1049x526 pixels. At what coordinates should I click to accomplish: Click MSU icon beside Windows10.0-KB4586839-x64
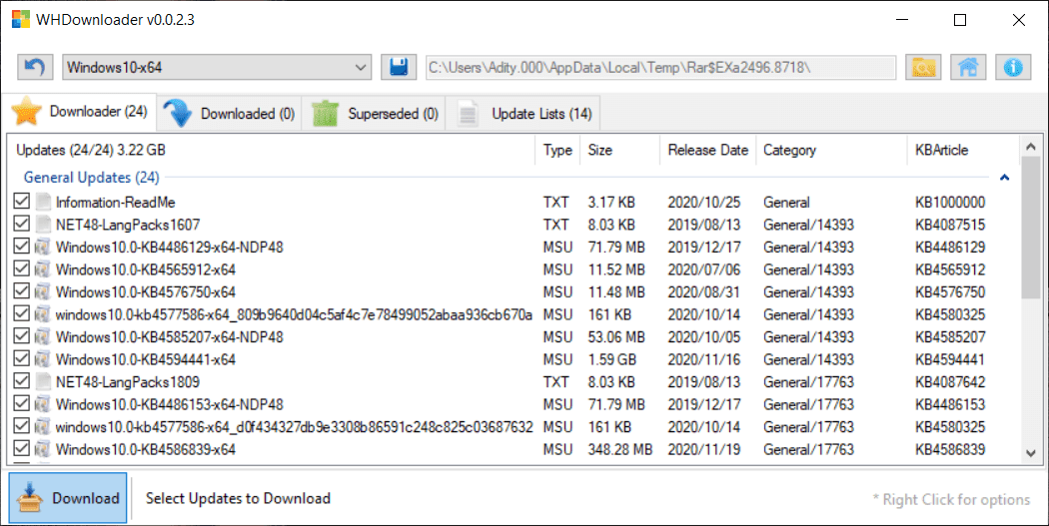pyautogui.click(x=43, y=449)
